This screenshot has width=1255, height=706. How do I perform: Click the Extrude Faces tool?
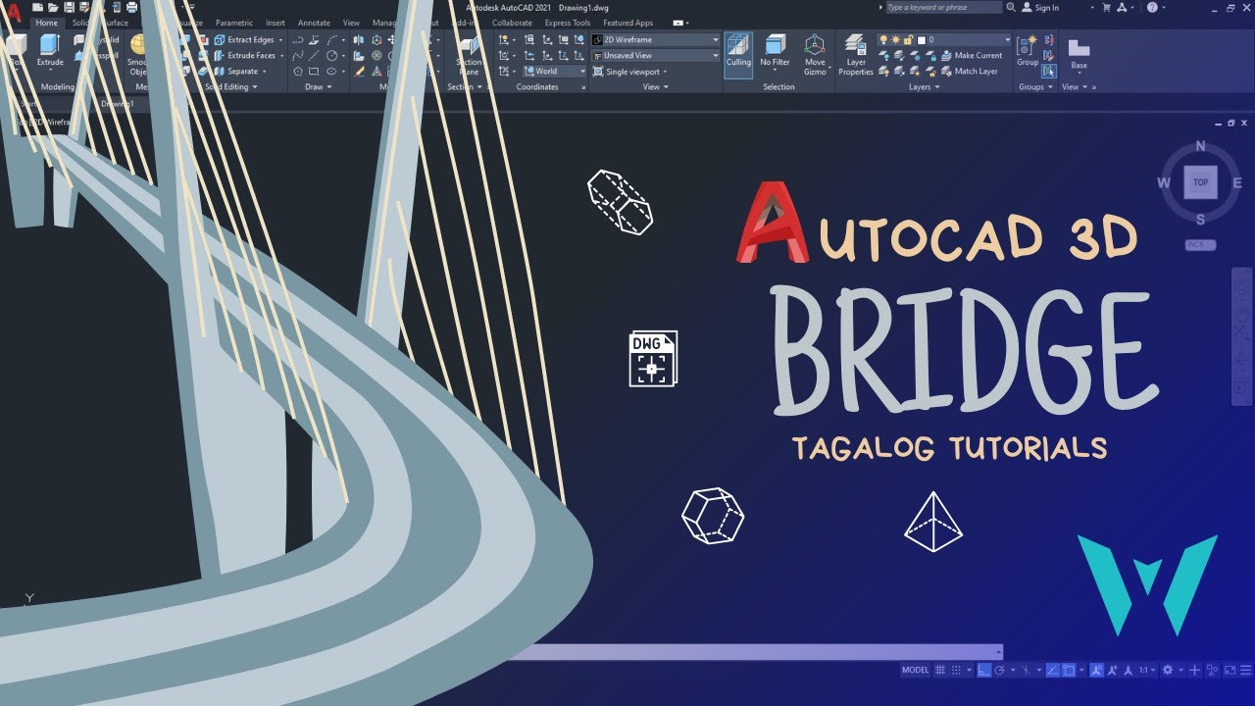click(x=249, y=56)
